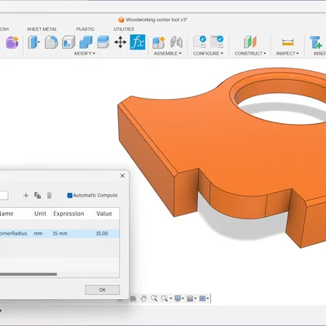
Task: Select the Fillet tool
Action: [x=51, y=42]
